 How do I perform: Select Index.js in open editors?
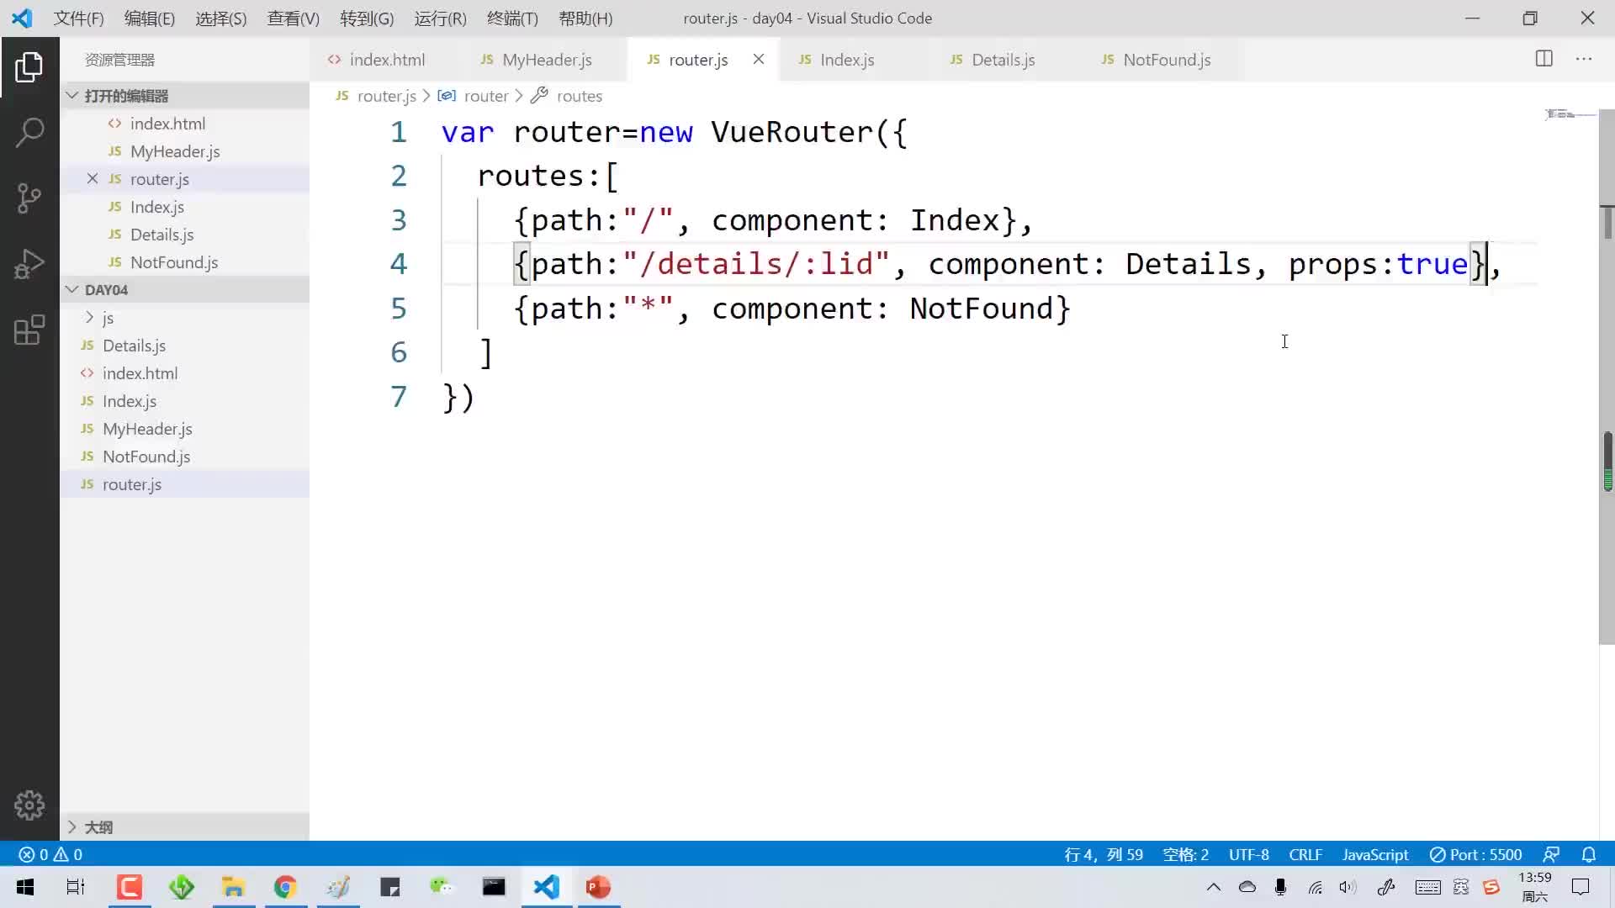184,207
